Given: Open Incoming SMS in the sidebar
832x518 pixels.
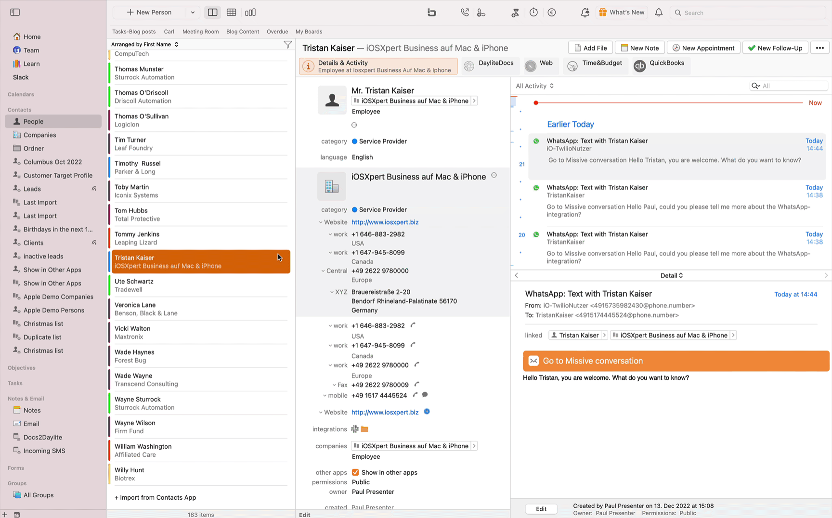Looking at the screenshot, I should [x=44, y=451].
